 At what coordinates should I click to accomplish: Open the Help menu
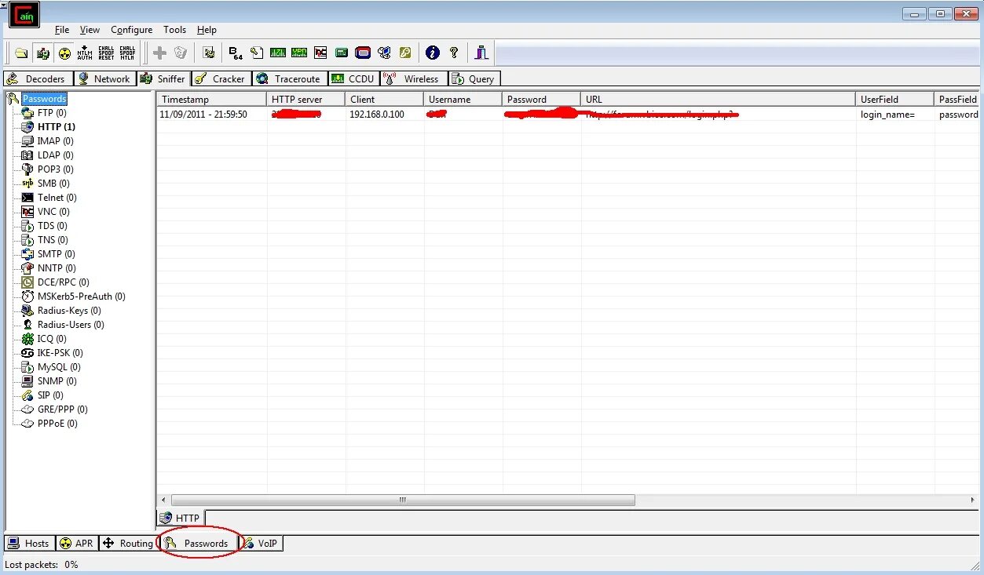pos(207,30)
